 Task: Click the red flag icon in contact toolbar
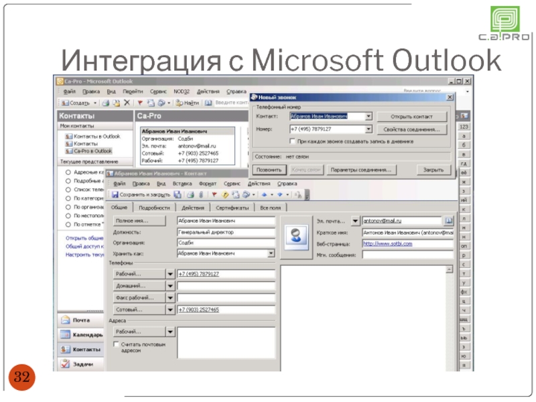[214, 194]
